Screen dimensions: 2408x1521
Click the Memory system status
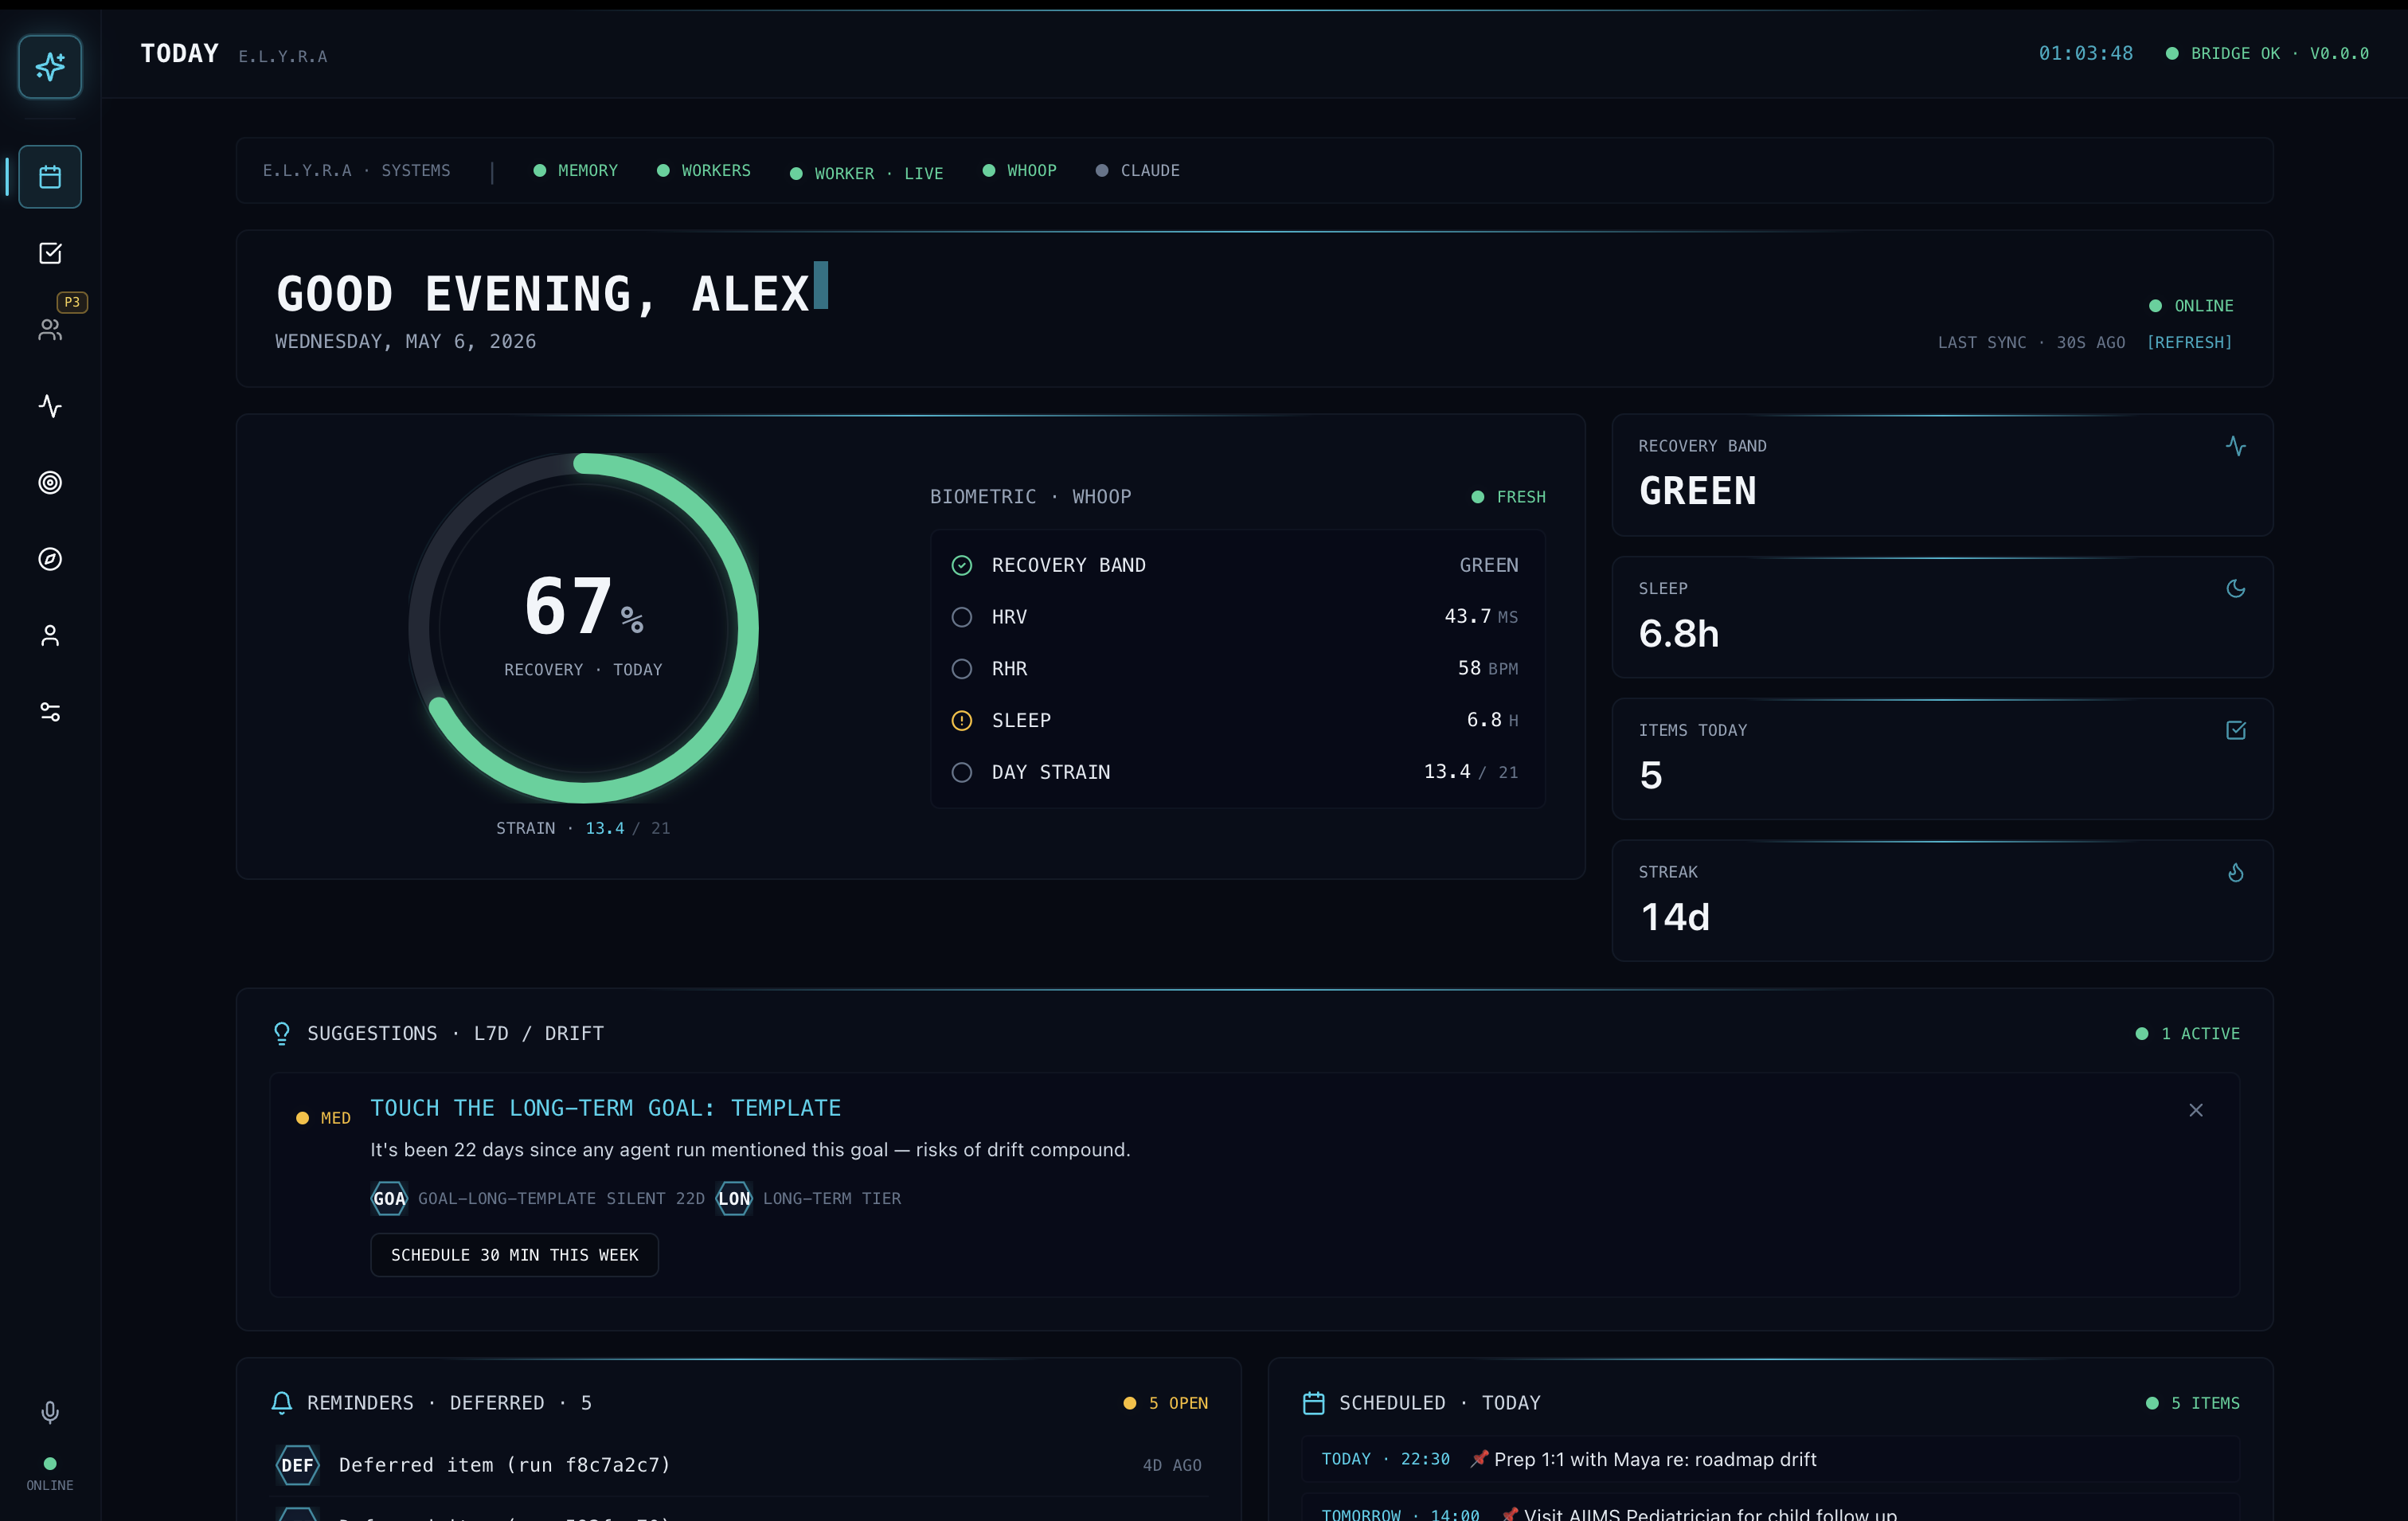point(576,170)
